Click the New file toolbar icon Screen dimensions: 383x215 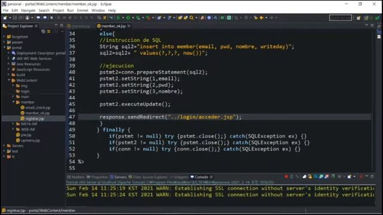coord(5,17)
